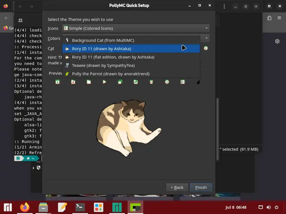Screen dimensions: 286x214
Task: Open the Icons theme dropdown
Action: point(136,28)
